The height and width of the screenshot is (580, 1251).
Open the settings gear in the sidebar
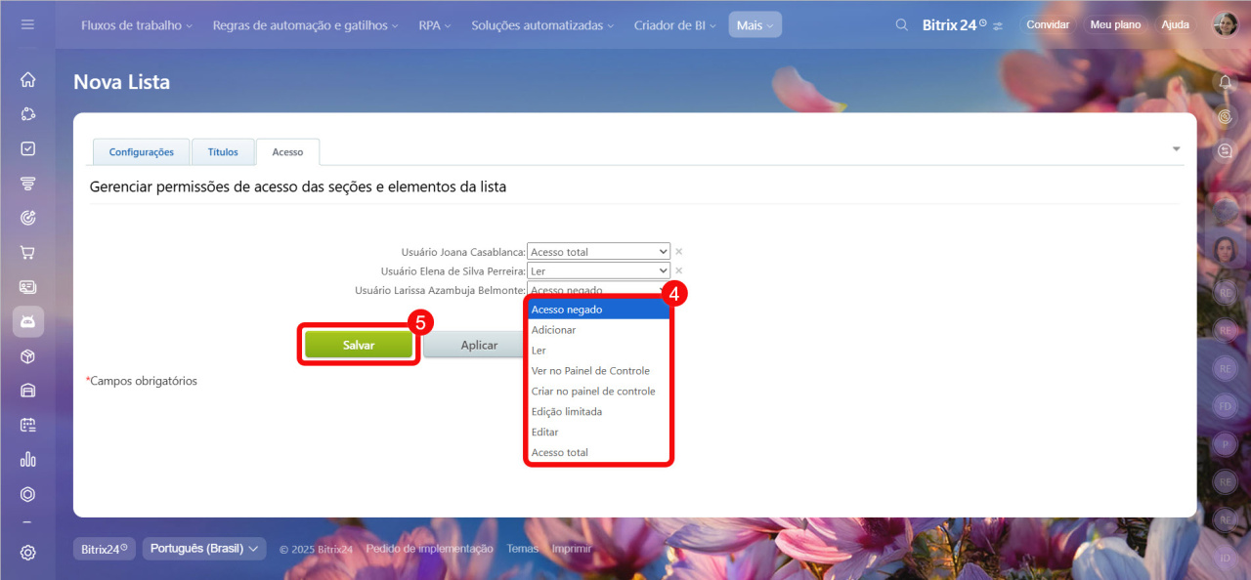(x=27, y=553)
